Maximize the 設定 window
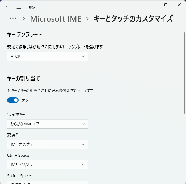Viewport: 186px width, 184px height. [x=166, y=5]
